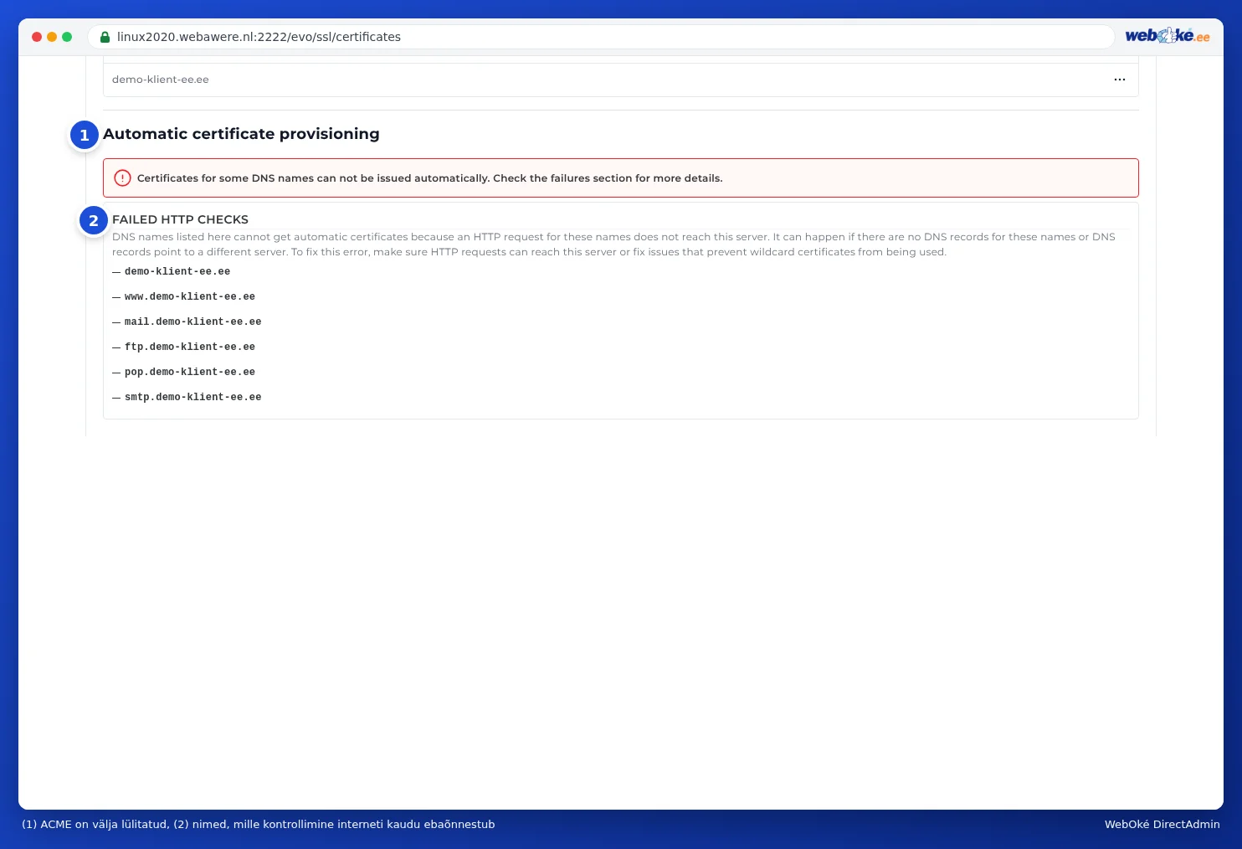This screenshot has width=1242, height=849.
Task: Click the green maximize window button
Action: click(x=67, y=37)
